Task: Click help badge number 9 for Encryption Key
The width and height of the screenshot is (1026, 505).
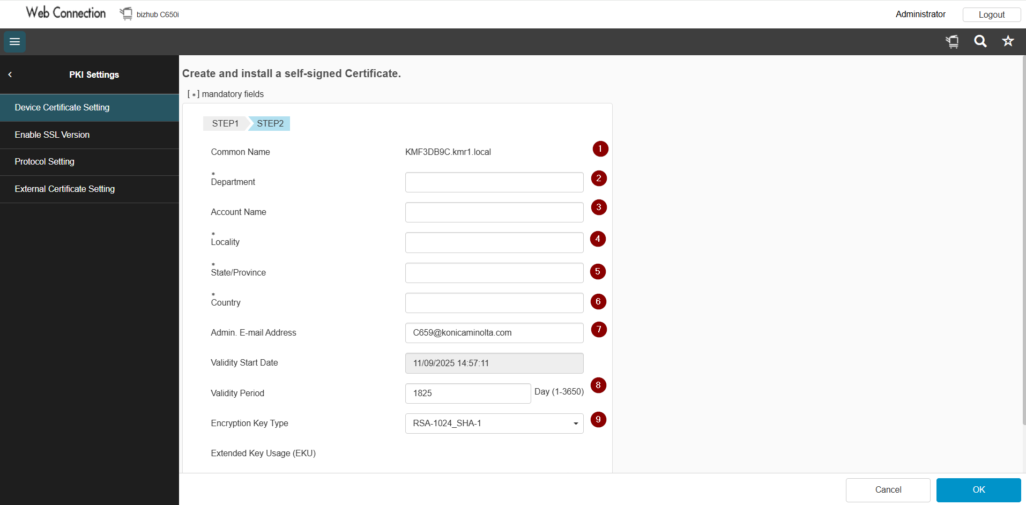Action: pyautogui.click(x=598, y=419)
